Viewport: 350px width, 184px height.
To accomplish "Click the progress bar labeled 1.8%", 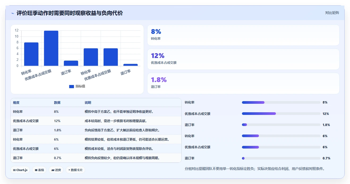I will click(281, 125).
